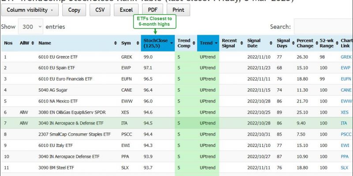Click the CANE symbol cell
Viewport: 353px width, 176px height.
127,90
